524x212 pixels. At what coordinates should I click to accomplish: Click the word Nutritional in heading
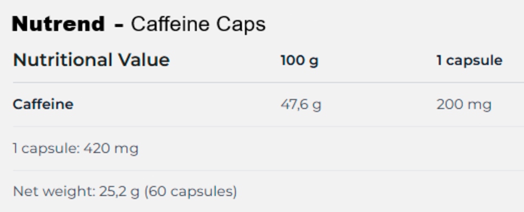(62, 60)
